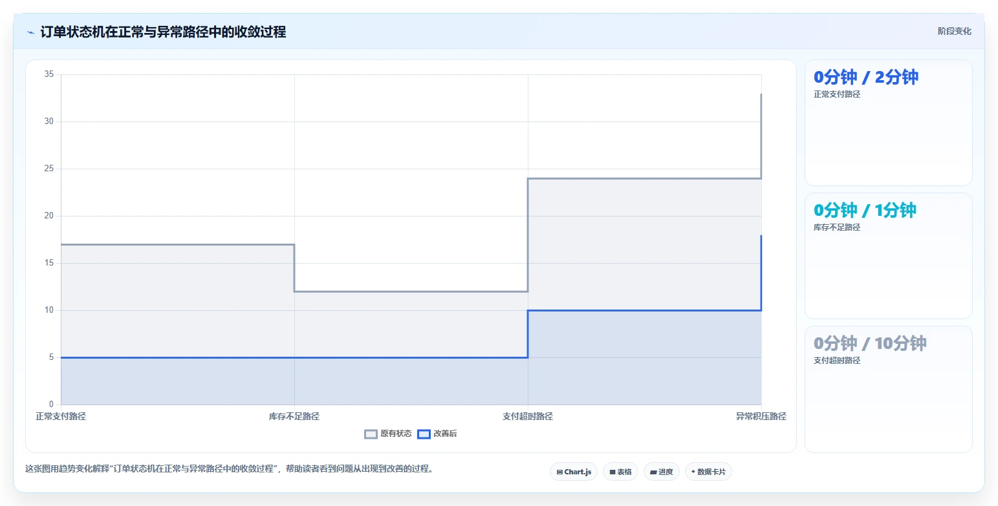The image size is (998, 506).
Task: Click the gray 原有状态 legend color box
Action: 371,434
